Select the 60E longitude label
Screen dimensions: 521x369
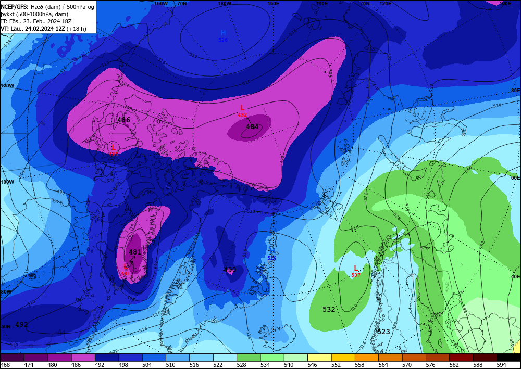pos(515,178)
